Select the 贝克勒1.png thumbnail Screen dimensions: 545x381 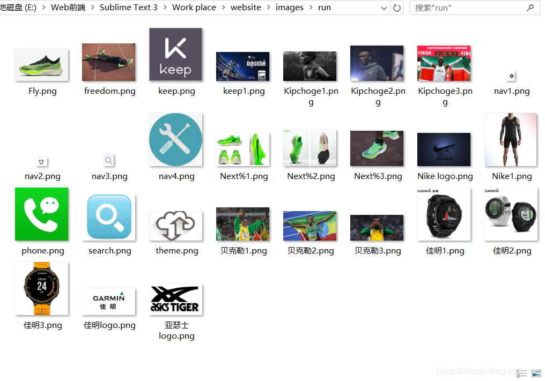242,224
